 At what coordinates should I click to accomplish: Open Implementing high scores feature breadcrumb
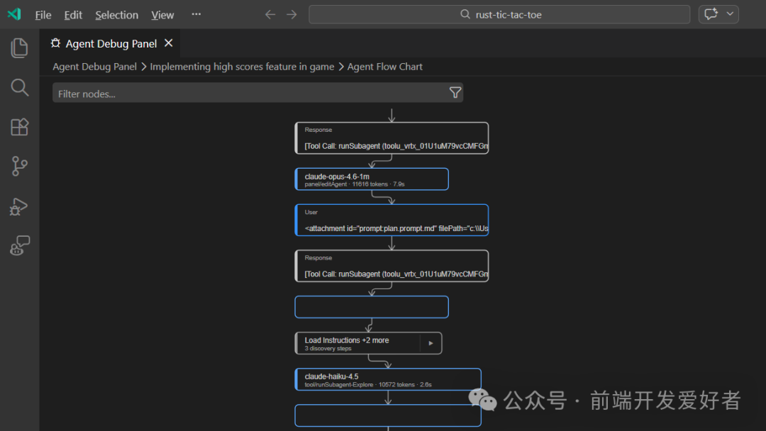click(242, 67)
